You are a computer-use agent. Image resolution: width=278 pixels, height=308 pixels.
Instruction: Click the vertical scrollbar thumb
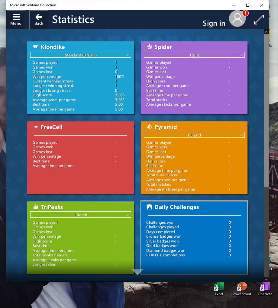tap(266, 111)
